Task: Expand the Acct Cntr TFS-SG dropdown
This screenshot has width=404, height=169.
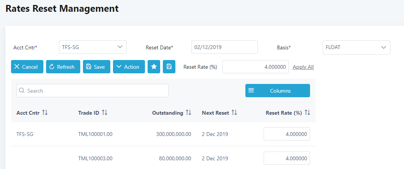Action: pos(92,47)
